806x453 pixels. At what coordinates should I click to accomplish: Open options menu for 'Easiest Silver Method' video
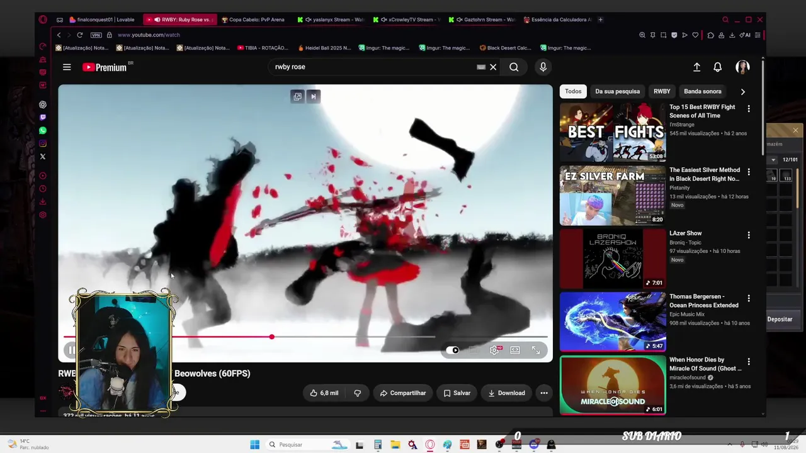click(x=749, y=172)
